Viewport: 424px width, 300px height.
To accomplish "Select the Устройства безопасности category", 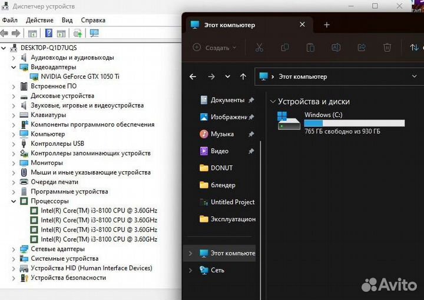I will pyautogui.click(x=68, y=278).
